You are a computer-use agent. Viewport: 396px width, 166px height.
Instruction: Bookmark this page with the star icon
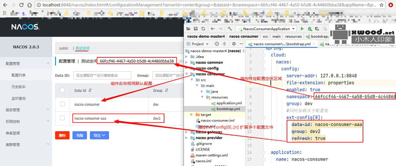(x=381, y=5)
